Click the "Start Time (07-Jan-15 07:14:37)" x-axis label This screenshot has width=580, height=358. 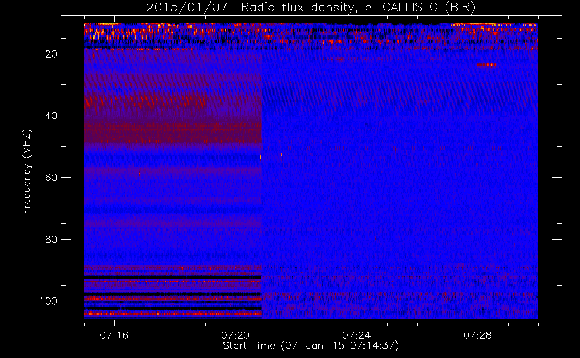coord(311,346)
